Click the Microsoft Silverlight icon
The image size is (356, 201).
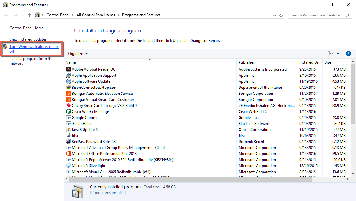69,165
